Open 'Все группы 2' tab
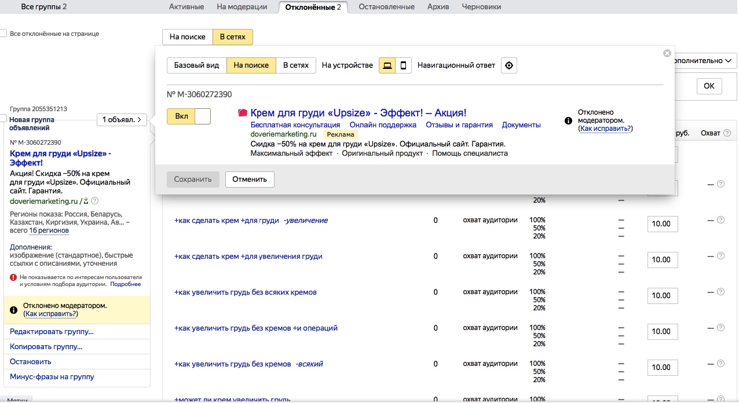The image size is (739, 403). (x=44, y=7)
